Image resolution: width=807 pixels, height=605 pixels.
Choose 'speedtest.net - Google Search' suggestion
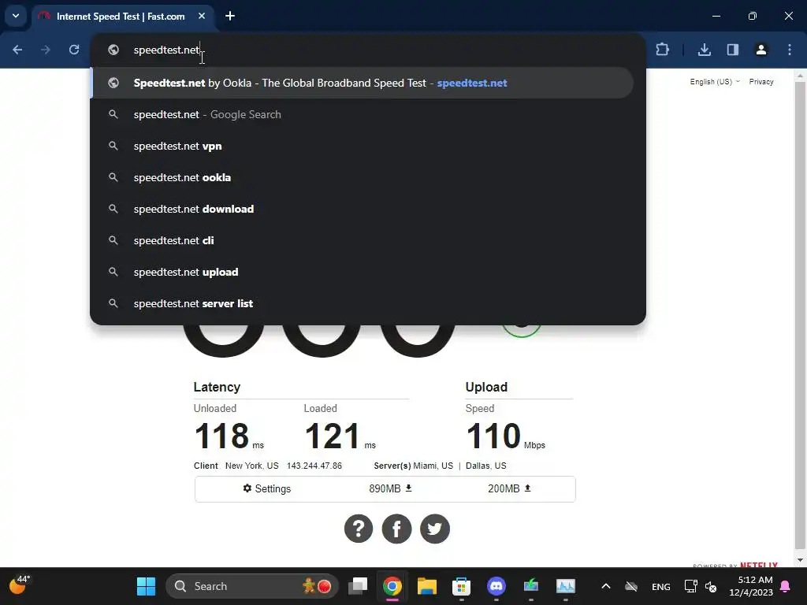[x=362, y=114]
